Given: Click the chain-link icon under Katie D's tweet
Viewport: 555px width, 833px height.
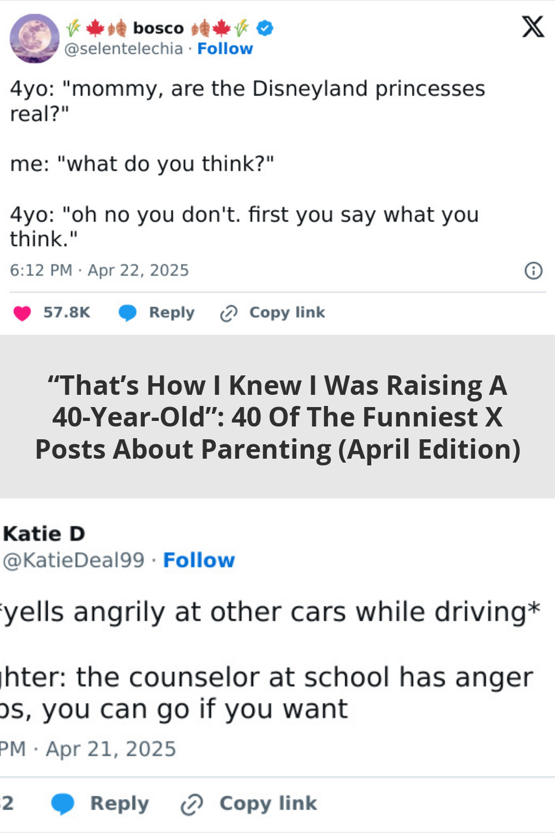Looking at the screenshot, I should click(192, 804).
